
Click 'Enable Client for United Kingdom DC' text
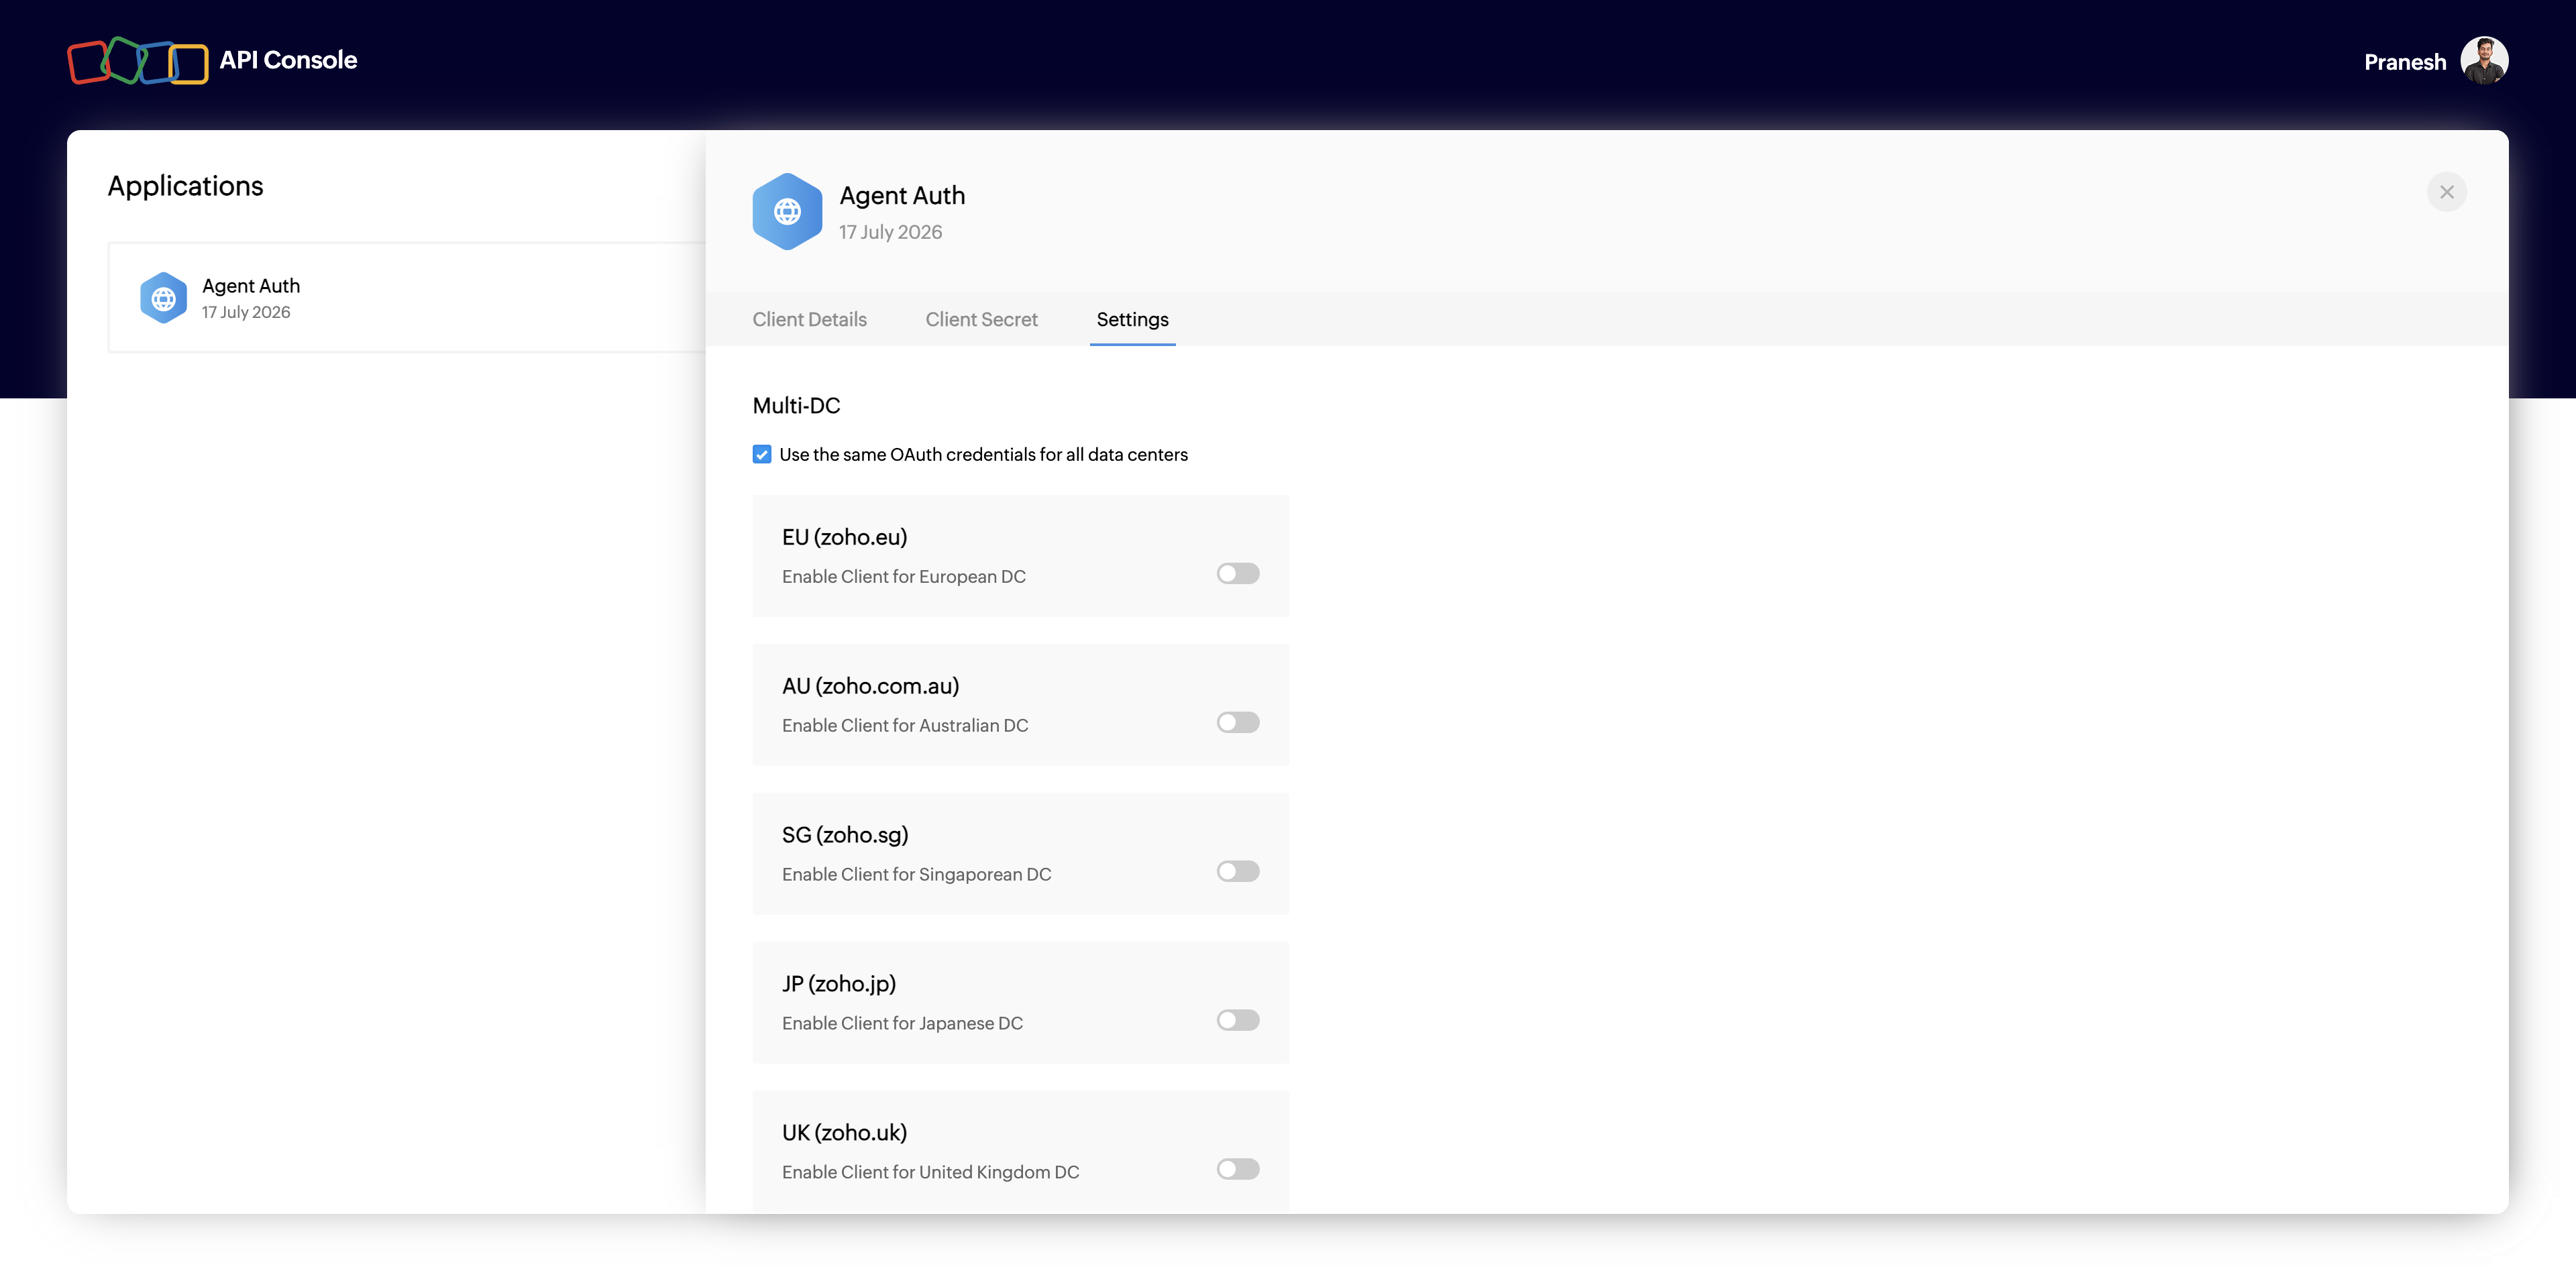point(931,1172)
